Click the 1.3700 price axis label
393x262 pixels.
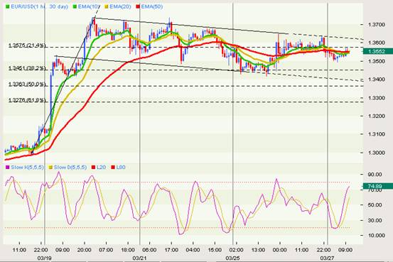click(376, 25)
